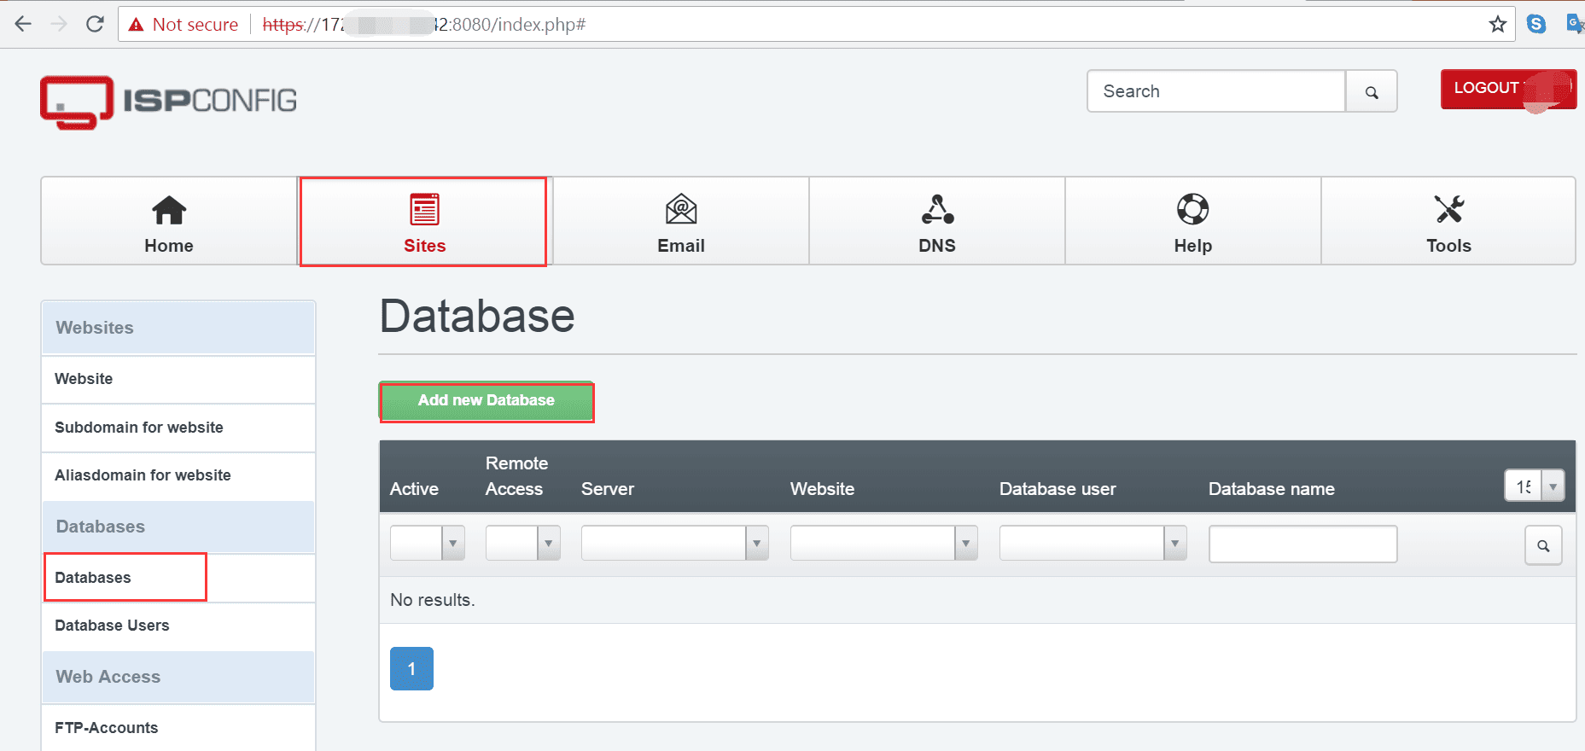Click the ISPConfig logo

168,102
